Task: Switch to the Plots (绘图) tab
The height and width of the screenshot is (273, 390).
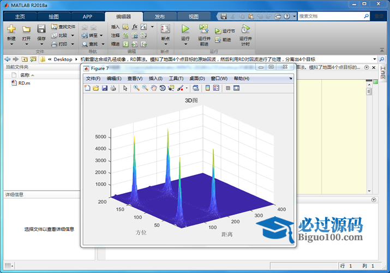Action: (x=53, y=17)
